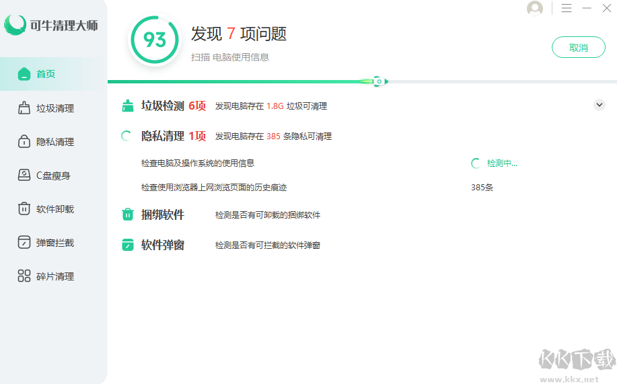Click the 检测中... status label
This screenshot has width=617, height=384.
[502, 163]
